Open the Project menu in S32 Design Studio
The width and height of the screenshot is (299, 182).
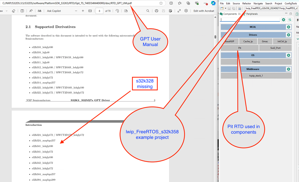pos(278,3)
